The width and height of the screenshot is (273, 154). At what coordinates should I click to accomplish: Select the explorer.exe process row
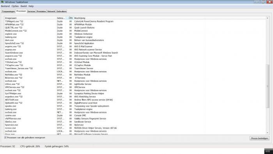pos(135,34)
